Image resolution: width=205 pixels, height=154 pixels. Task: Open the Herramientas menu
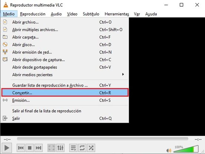coord(117,14)
